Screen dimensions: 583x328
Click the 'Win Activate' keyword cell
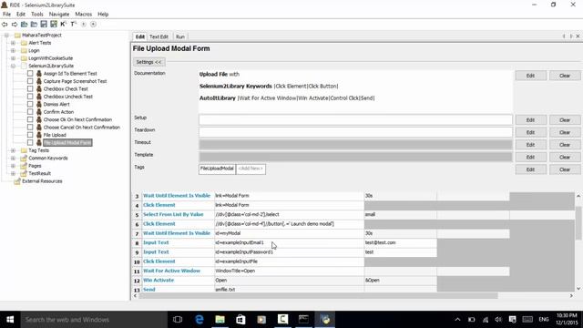[179, 280]
